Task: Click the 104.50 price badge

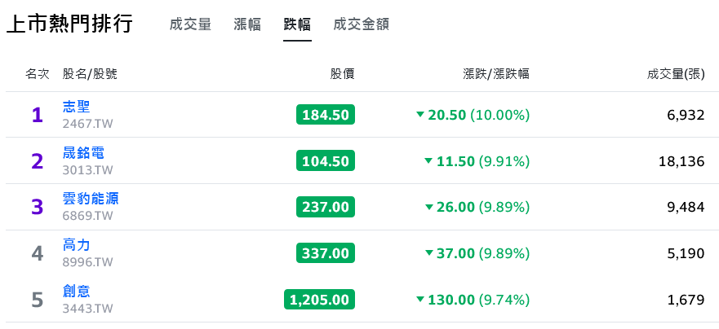Action: [326, 160]
